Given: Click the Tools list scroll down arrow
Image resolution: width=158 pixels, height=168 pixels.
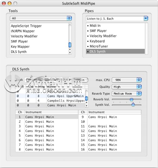Looking at the screenshot, I should (70, 53).
